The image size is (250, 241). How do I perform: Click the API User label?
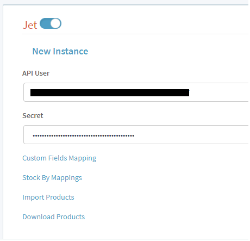coord(36,73)
